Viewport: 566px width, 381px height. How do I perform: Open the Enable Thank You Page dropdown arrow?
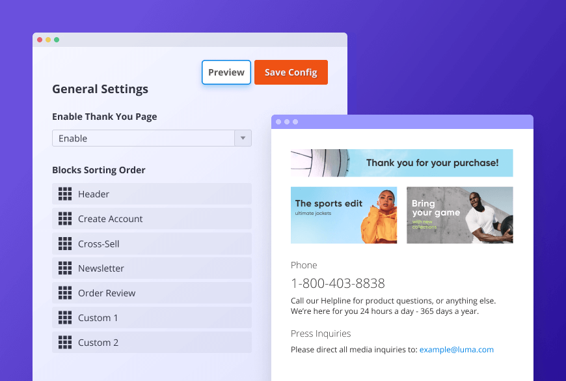(243, 138)
